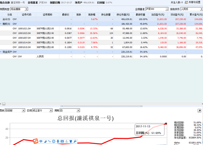Click the red data point marker at 2017-11-13
This screenshot has width=203, height=145.
coord(166,124)
